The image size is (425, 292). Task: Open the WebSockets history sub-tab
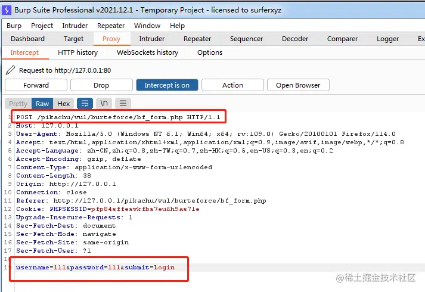pos(147,52)
